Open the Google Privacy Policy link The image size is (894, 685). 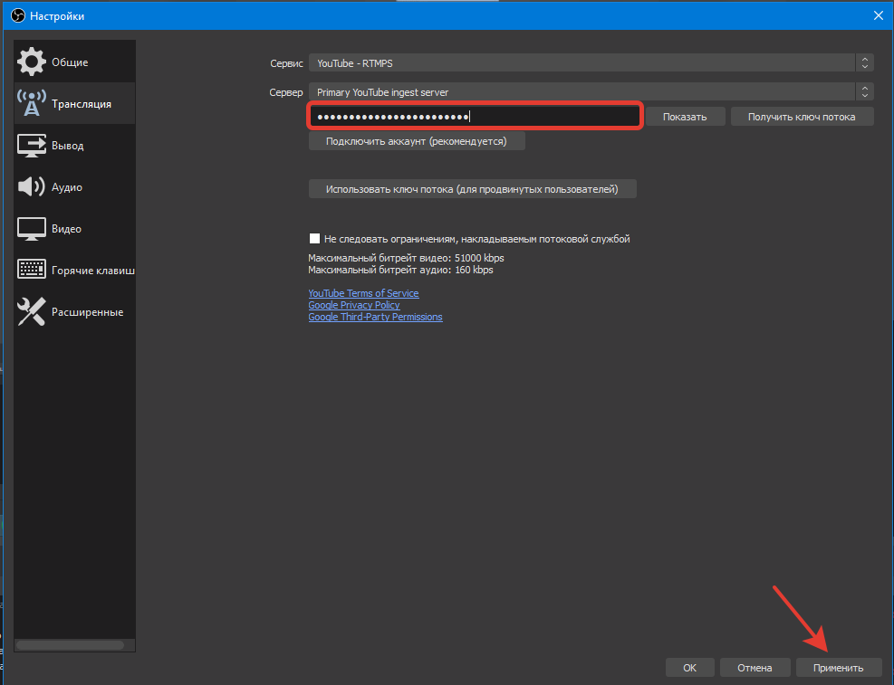353,305
